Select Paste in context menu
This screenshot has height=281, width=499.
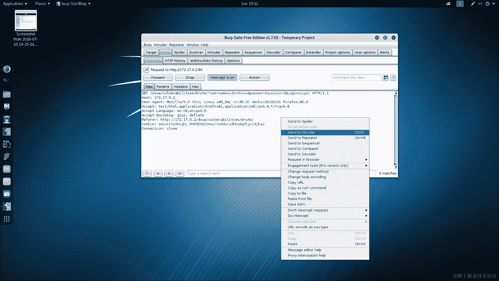point(325,244)
